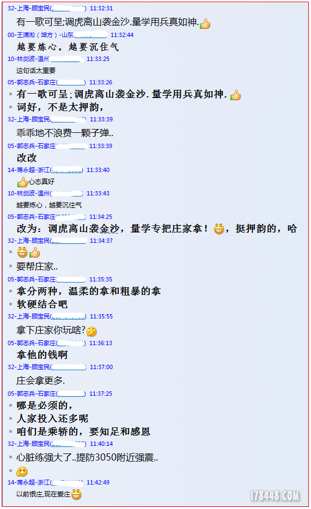Open sender name 14-蒋永超-浙江 at 11:33:40
Screen dimensions: 311x509
(x=28, y=170)
